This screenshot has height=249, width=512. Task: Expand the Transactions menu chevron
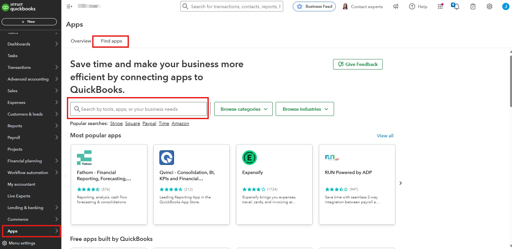56,67
